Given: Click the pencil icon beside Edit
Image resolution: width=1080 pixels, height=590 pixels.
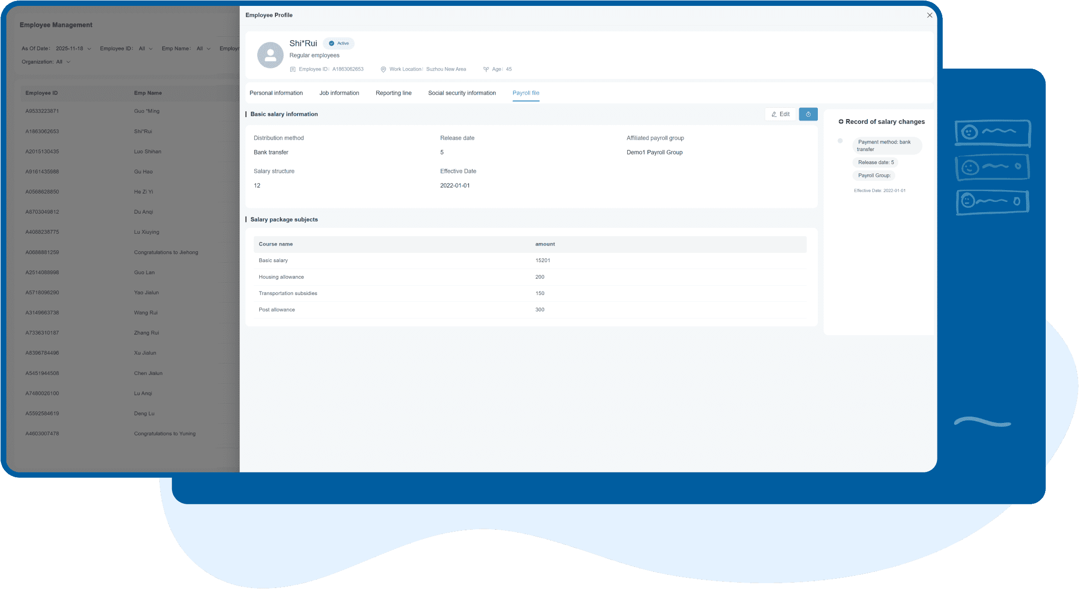Looking at the screenshot, I should coord(774,114).
